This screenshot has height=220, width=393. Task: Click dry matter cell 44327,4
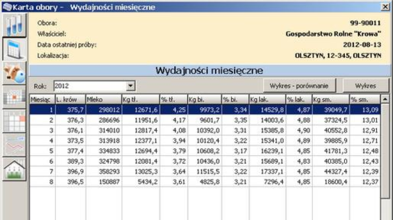[331, 171]
